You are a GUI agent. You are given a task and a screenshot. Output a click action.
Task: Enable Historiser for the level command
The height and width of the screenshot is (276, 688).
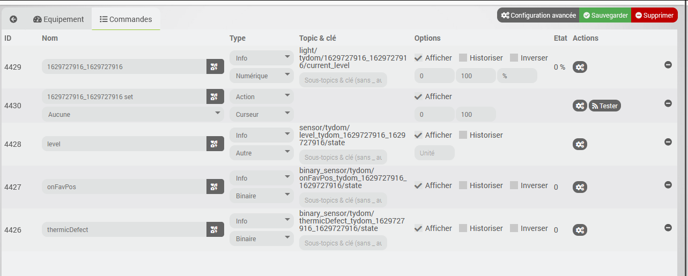463,135
